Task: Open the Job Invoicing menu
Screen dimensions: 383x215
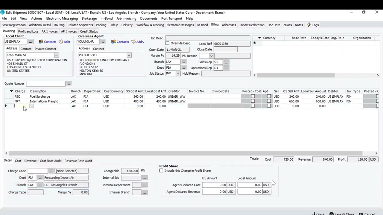Action: [126, 19]
